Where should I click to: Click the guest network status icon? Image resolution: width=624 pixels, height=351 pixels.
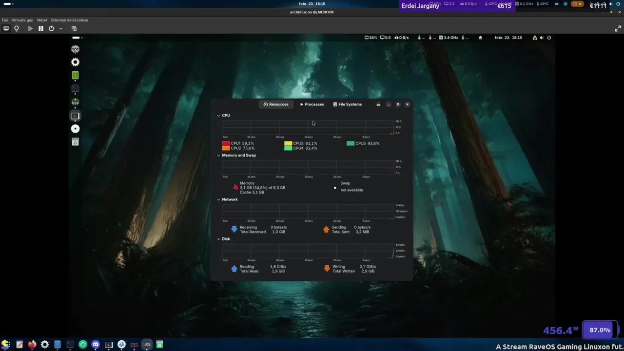point(535,38)
